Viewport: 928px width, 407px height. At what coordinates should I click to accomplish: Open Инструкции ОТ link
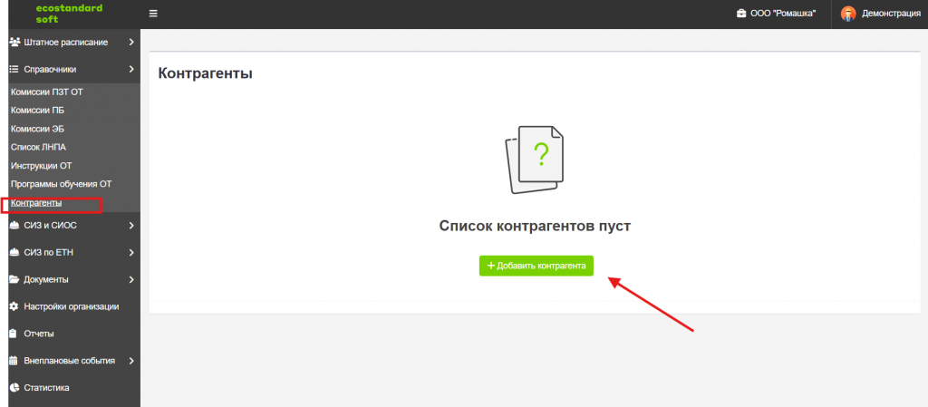coord(41,166)
